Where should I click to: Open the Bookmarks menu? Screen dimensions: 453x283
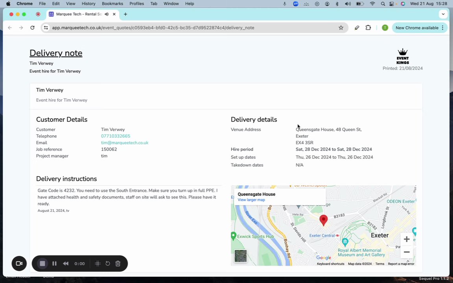pos(112,4)
